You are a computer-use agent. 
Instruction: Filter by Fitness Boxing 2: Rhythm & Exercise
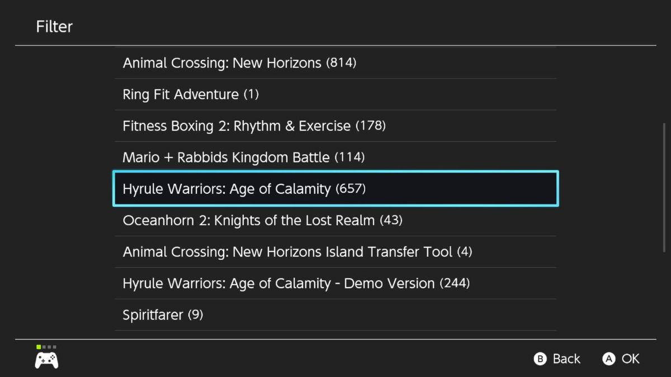pyautogui.click(x=254, y=126)
